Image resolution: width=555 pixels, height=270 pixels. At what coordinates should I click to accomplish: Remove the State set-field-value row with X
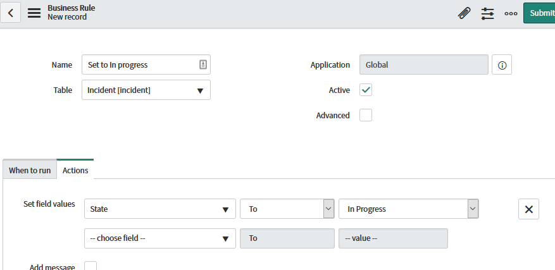coord(528,209)
